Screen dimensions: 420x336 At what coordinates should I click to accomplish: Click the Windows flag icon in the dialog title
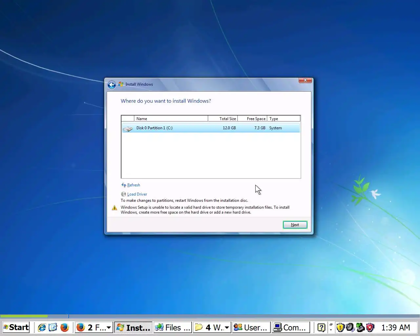coord(121,84)
